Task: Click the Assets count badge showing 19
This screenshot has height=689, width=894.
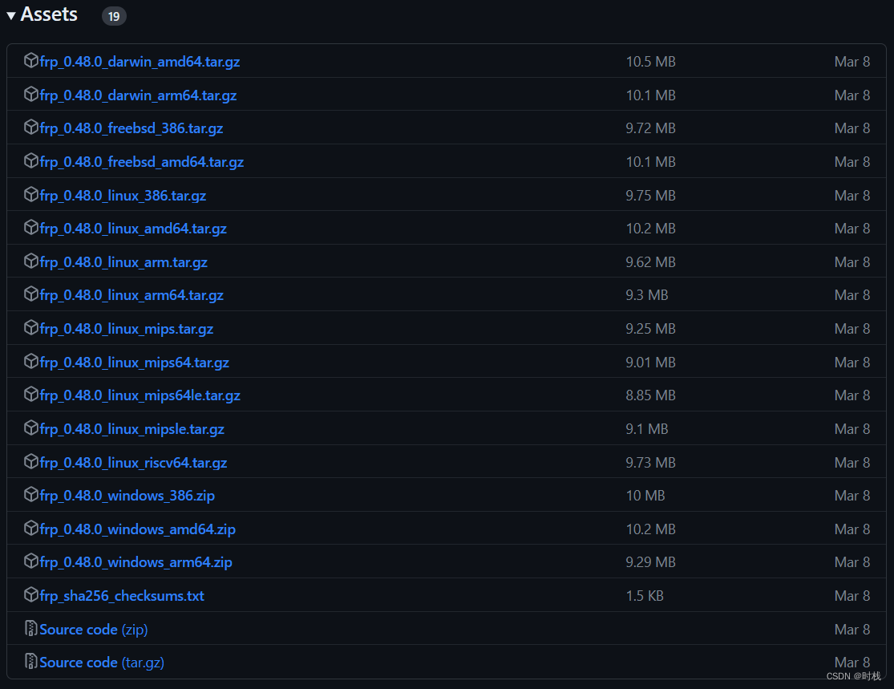Action: [x=114, y=16]
